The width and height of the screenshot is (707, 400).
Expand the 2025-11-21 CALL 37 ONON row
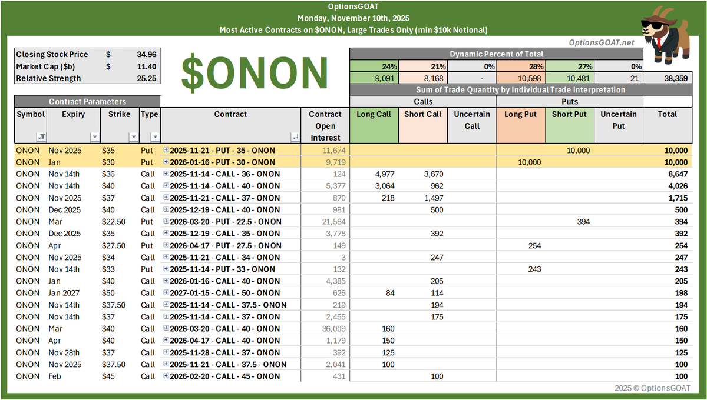coord(166,198)
